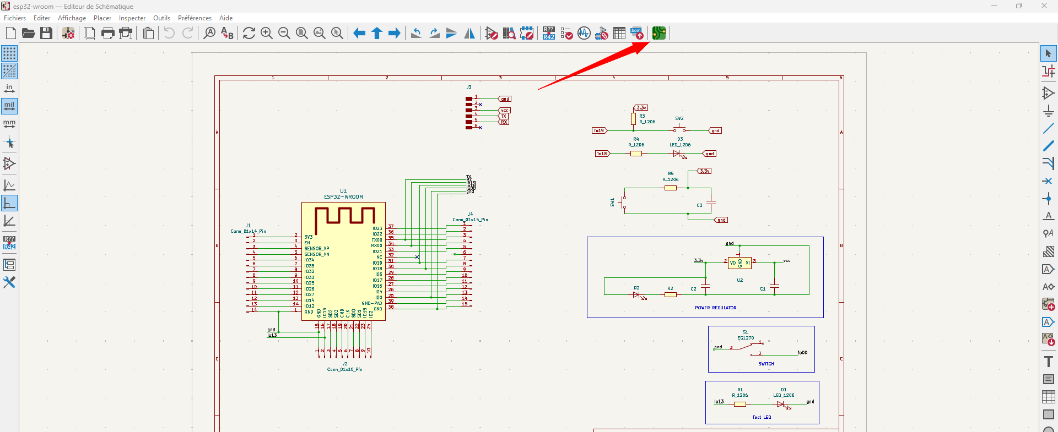Select the arrow selection tool
Image resolution: width=1058 pixels, height=432 pixels.
coord(1049,53)
